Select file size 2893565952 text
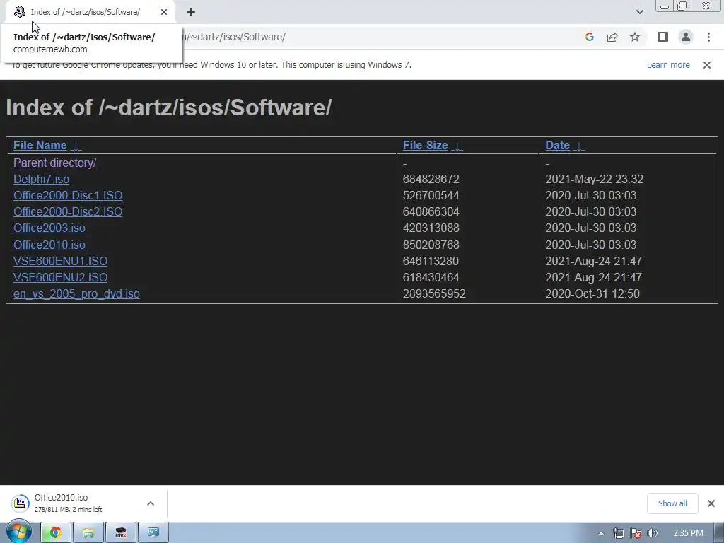This screenshot has height=543, width=724. click(x=434, y=293)
